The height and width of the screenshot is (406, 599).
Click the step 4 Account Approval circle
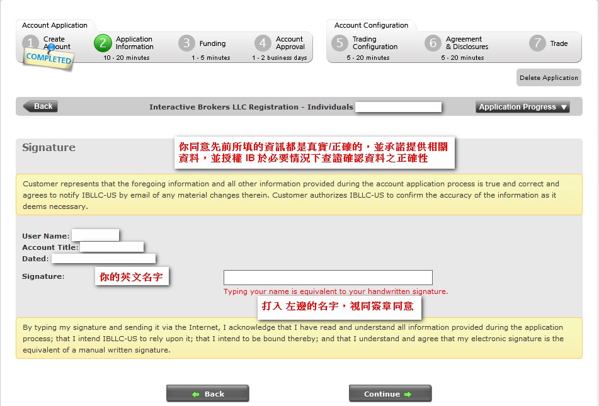click(263, 43)
